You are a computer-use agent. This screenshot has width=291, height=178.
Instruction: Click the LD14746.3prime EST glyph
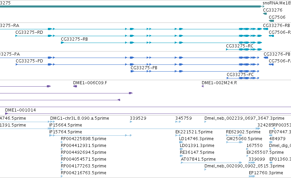tap(181, 142)
